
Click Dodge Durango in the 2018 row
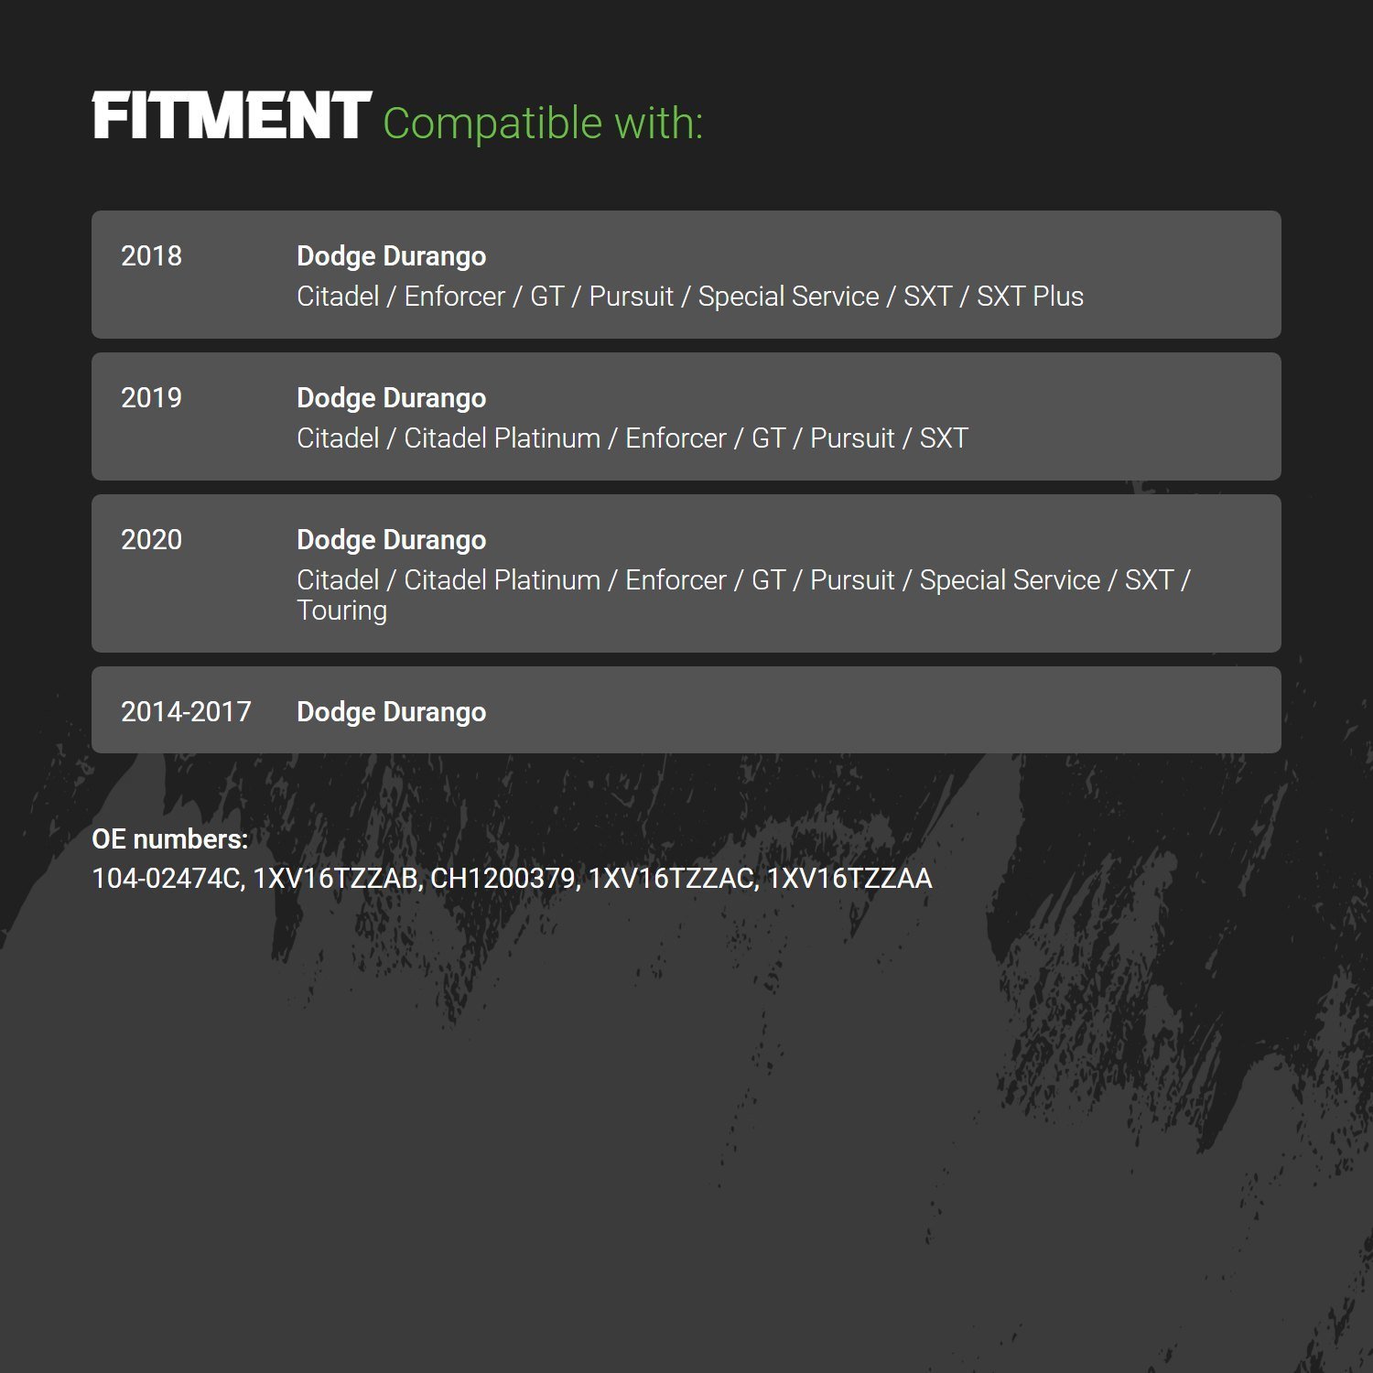tap(391, 256)
